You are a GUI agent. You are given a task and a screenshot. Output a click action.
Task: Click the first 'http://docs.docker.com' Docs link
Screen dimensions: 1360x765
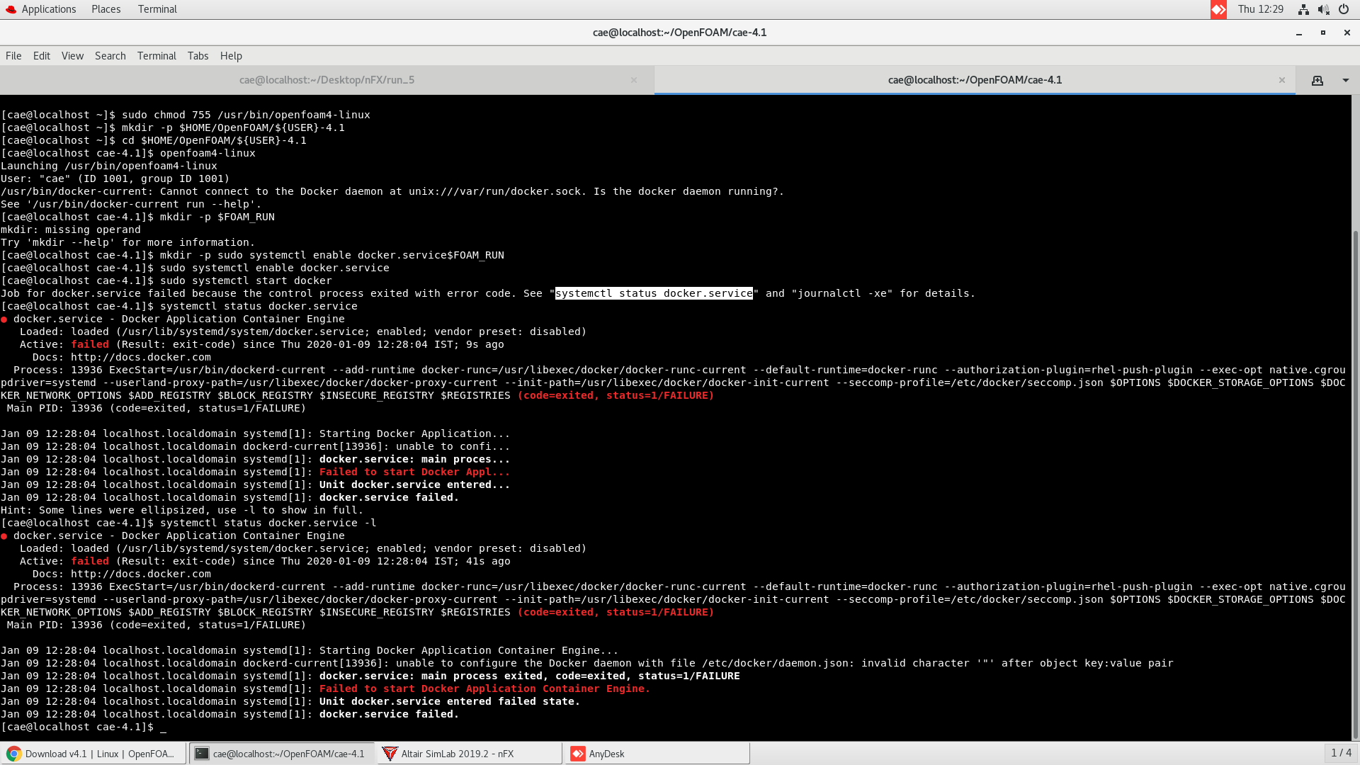141,357
